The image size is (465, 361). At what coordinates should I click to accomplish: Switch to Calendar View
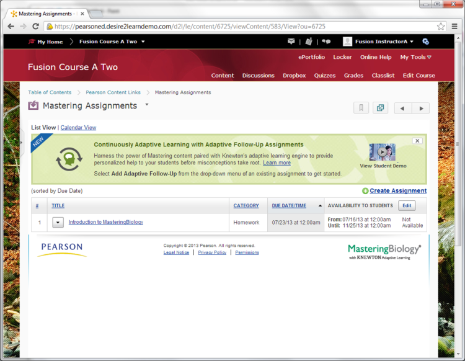(x=78, y=128)
